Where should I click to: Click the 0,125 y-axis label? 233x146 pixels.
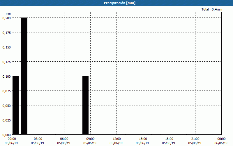(6, 62)
